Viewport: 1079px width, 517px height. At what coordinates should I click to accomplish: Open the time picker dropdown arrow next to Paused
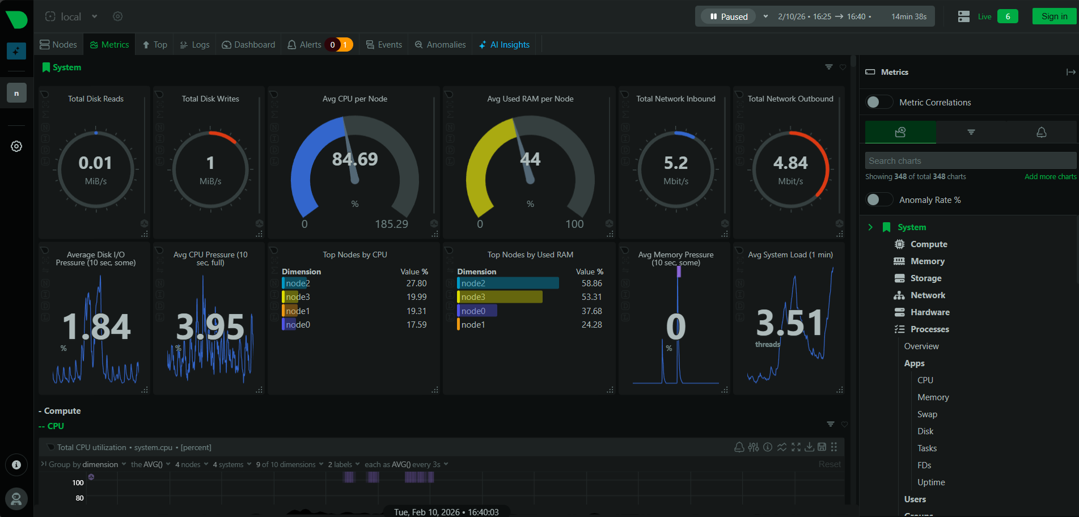(765, 16)
